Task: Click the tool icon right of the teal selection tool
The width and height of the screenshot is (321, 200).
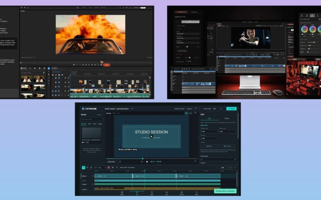Action: pyautogui.click(x=87, y=167)
